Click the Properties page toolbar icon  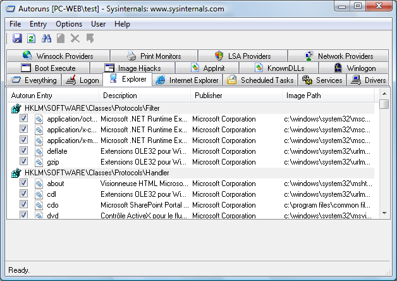[x=60, y=39]
